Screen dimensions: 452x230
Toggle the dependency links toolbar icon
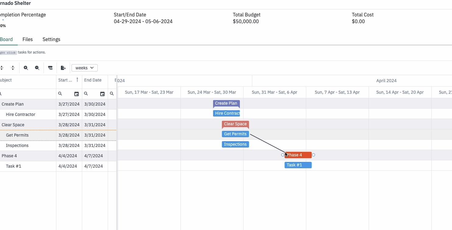(50, 68)
